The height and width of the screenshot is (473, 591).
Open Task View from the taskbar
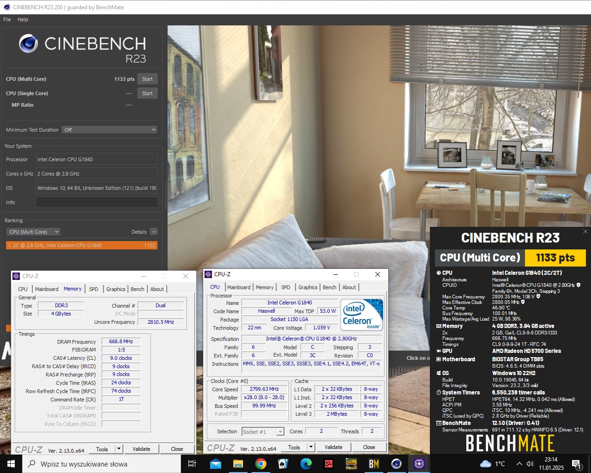[192, 464]
